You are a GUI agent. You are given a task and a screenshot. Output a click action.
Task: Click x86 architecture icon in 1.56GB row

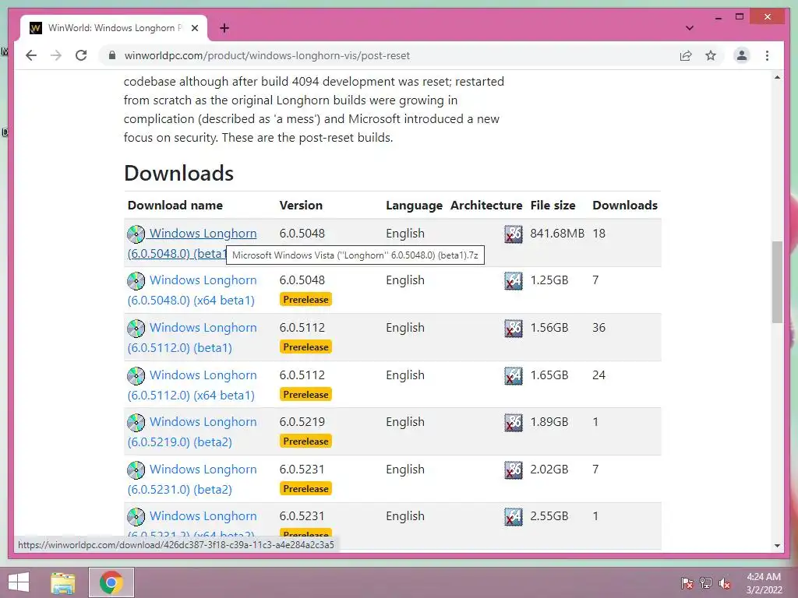(513, 328)
